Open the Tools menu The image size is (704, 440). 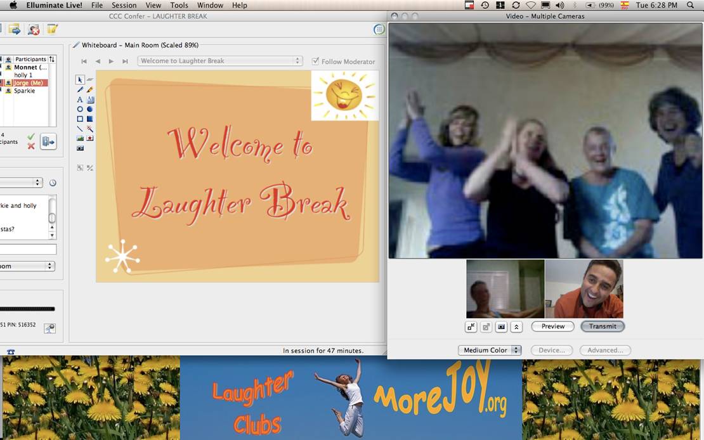(x=179, y=5)
